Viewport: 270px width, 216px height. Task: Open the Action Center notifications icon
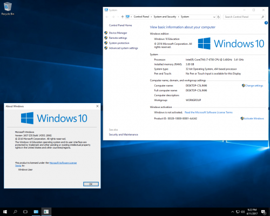tap(264, 212)
